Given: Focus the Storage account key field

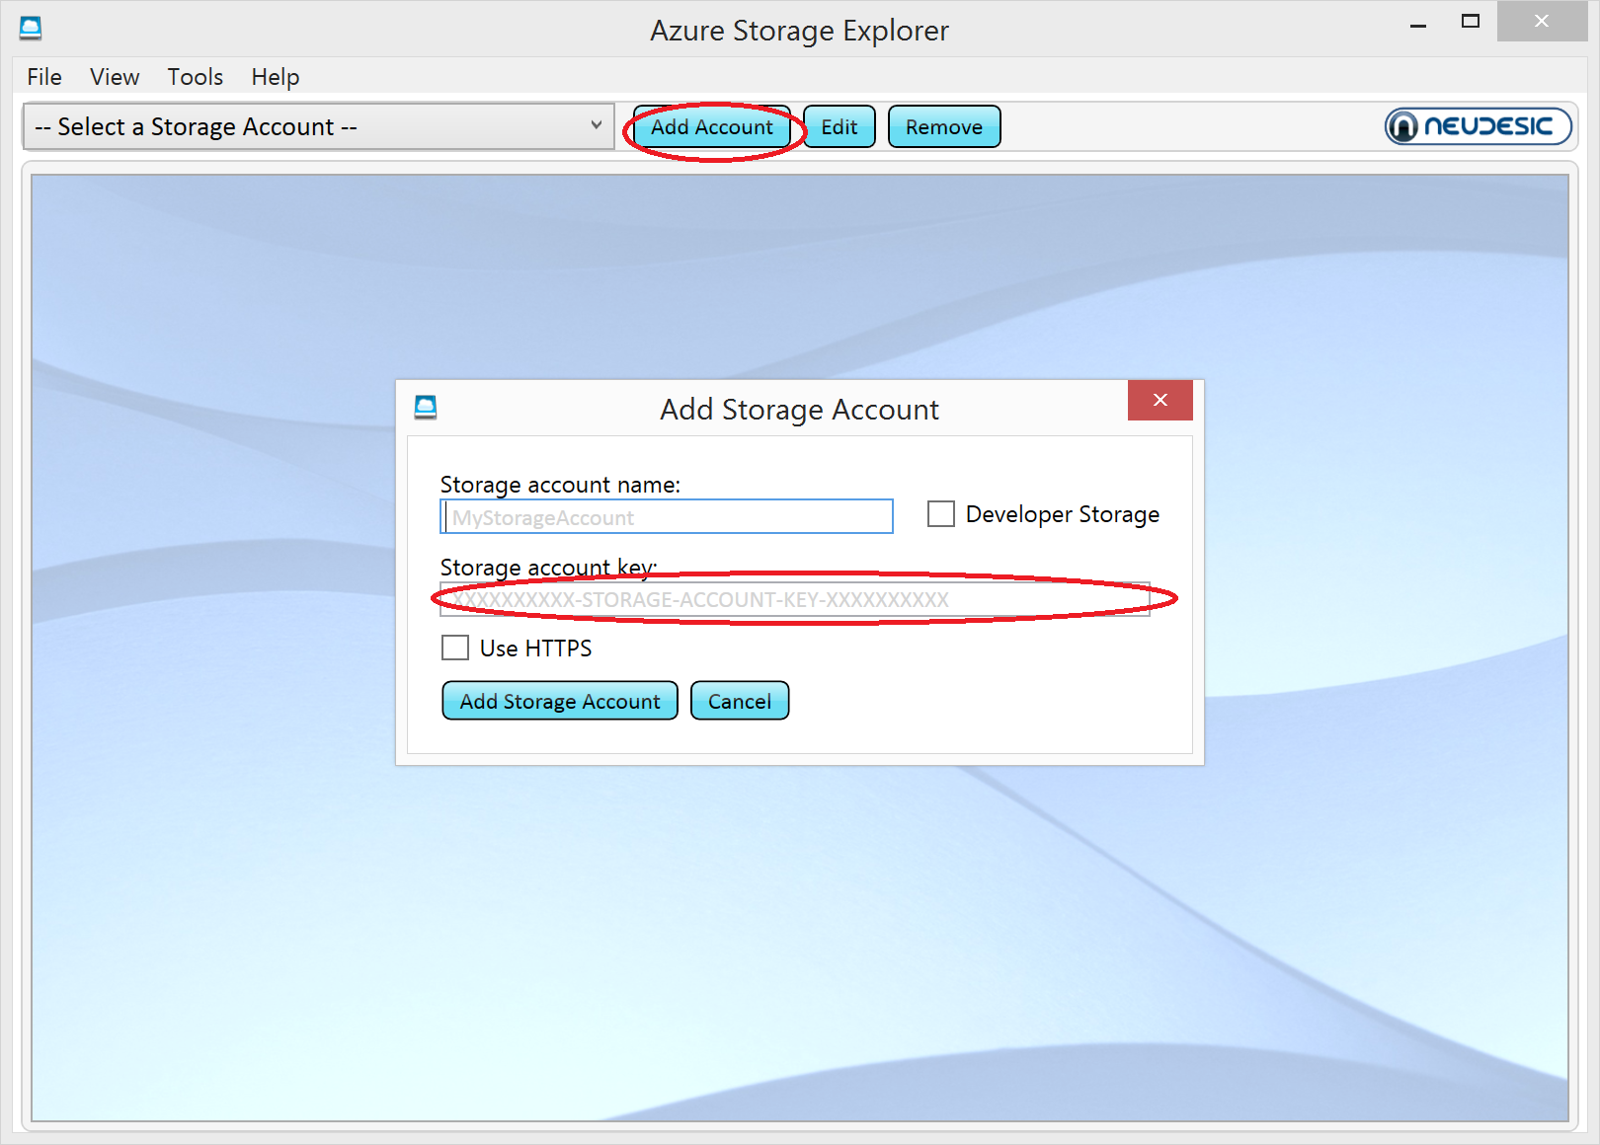Looking at the screenshot, I should click(x=795, y=599).
